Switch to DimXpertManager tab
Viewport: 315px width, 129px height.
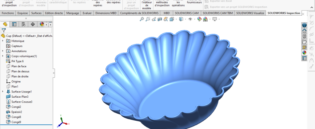(x=33, y=24)
